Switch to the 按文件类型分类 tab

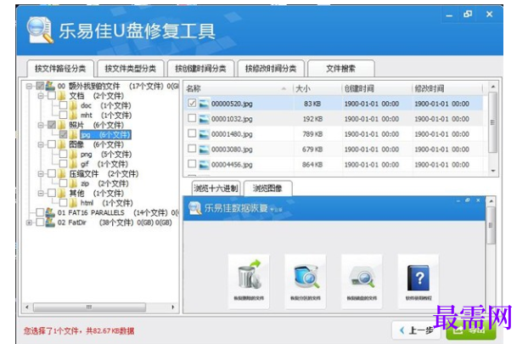[x=131, y=69]
